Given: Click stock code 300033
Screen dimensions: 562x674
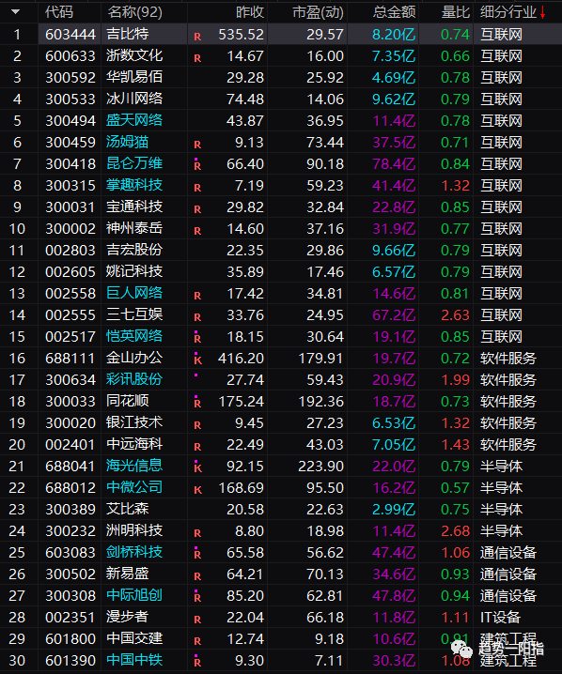Looking at the screenshot, I should tap(70, 401).
